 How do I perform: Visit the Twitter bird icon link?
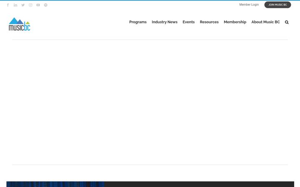[x=23, y=5]
